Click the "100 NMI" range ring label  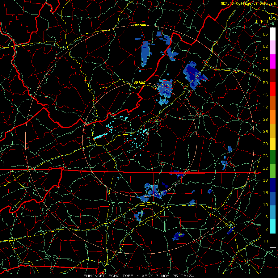140,25
